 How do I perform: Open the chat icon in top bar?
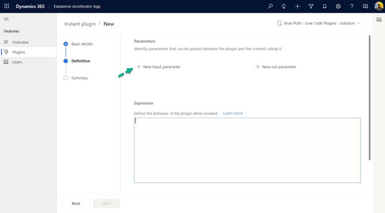tap(366, 6)
